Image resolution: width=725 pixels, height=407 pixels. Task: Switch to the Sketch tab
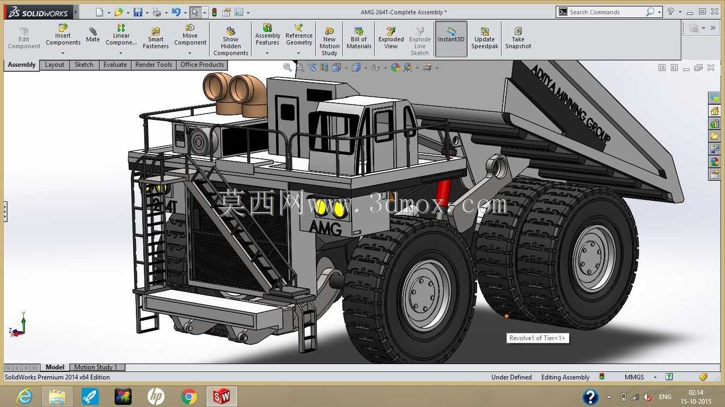tap(84, 65)
